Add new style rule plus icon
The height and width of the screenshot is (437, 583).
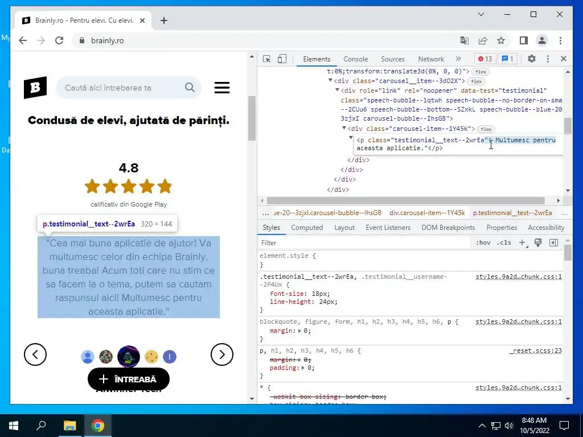pyautogui.click(x=523, y=242)
